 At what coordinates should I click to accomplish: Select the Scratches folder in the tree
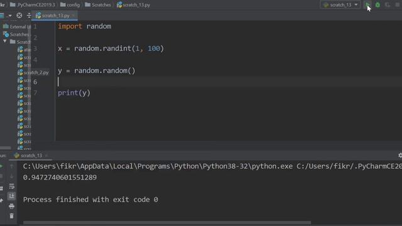point(21,42)
